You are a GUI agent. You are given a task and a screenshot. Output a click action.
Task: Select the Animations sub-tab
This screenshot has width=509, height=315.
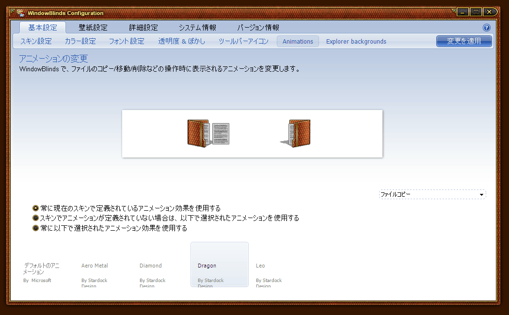point(298,41)
